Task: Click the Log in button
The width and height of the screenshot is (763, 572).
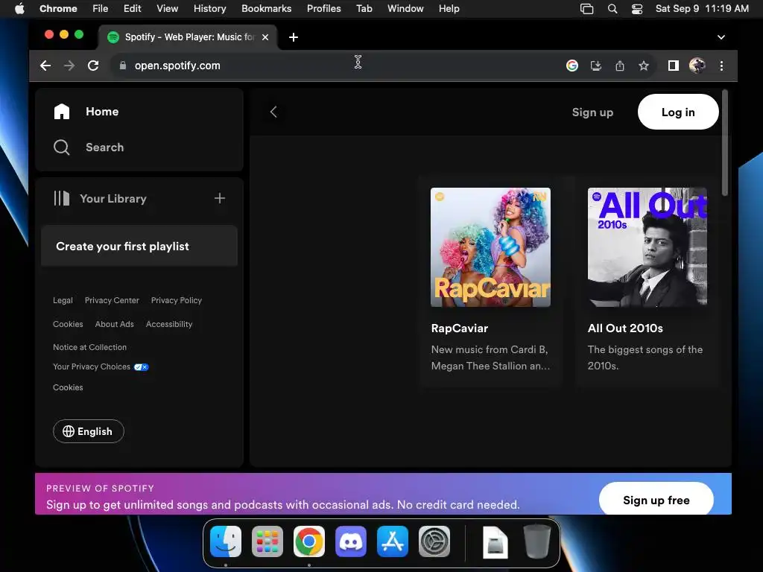Action: pos(678,112)
